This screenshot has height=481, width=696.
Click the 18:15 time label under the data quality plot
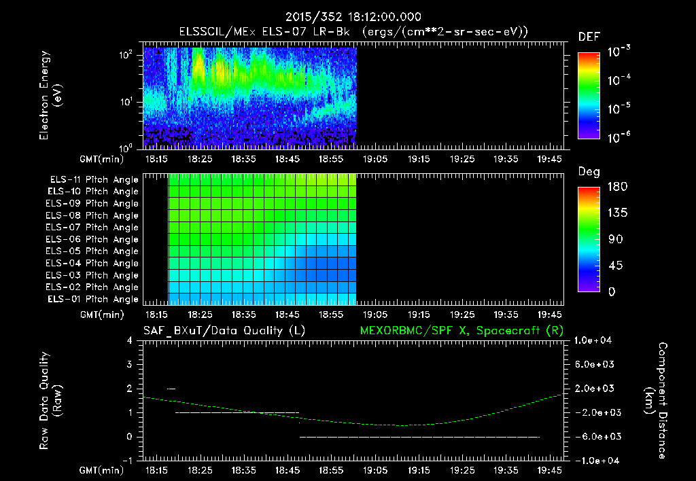click(156, 470)
